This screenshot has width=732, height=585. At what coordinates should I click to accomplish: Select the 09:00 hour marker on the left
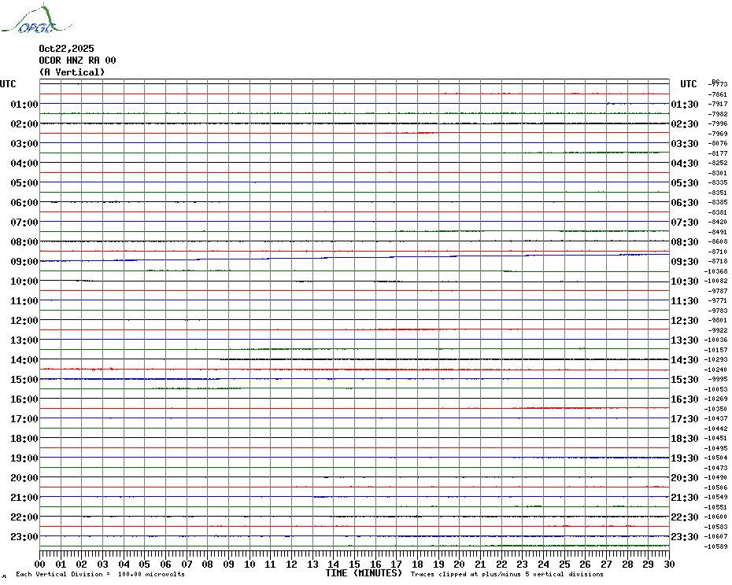[x=24, y=262]
